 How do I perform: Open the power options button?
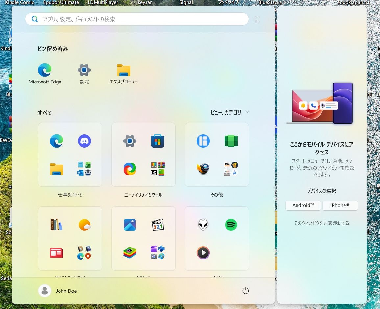point(246,291)
